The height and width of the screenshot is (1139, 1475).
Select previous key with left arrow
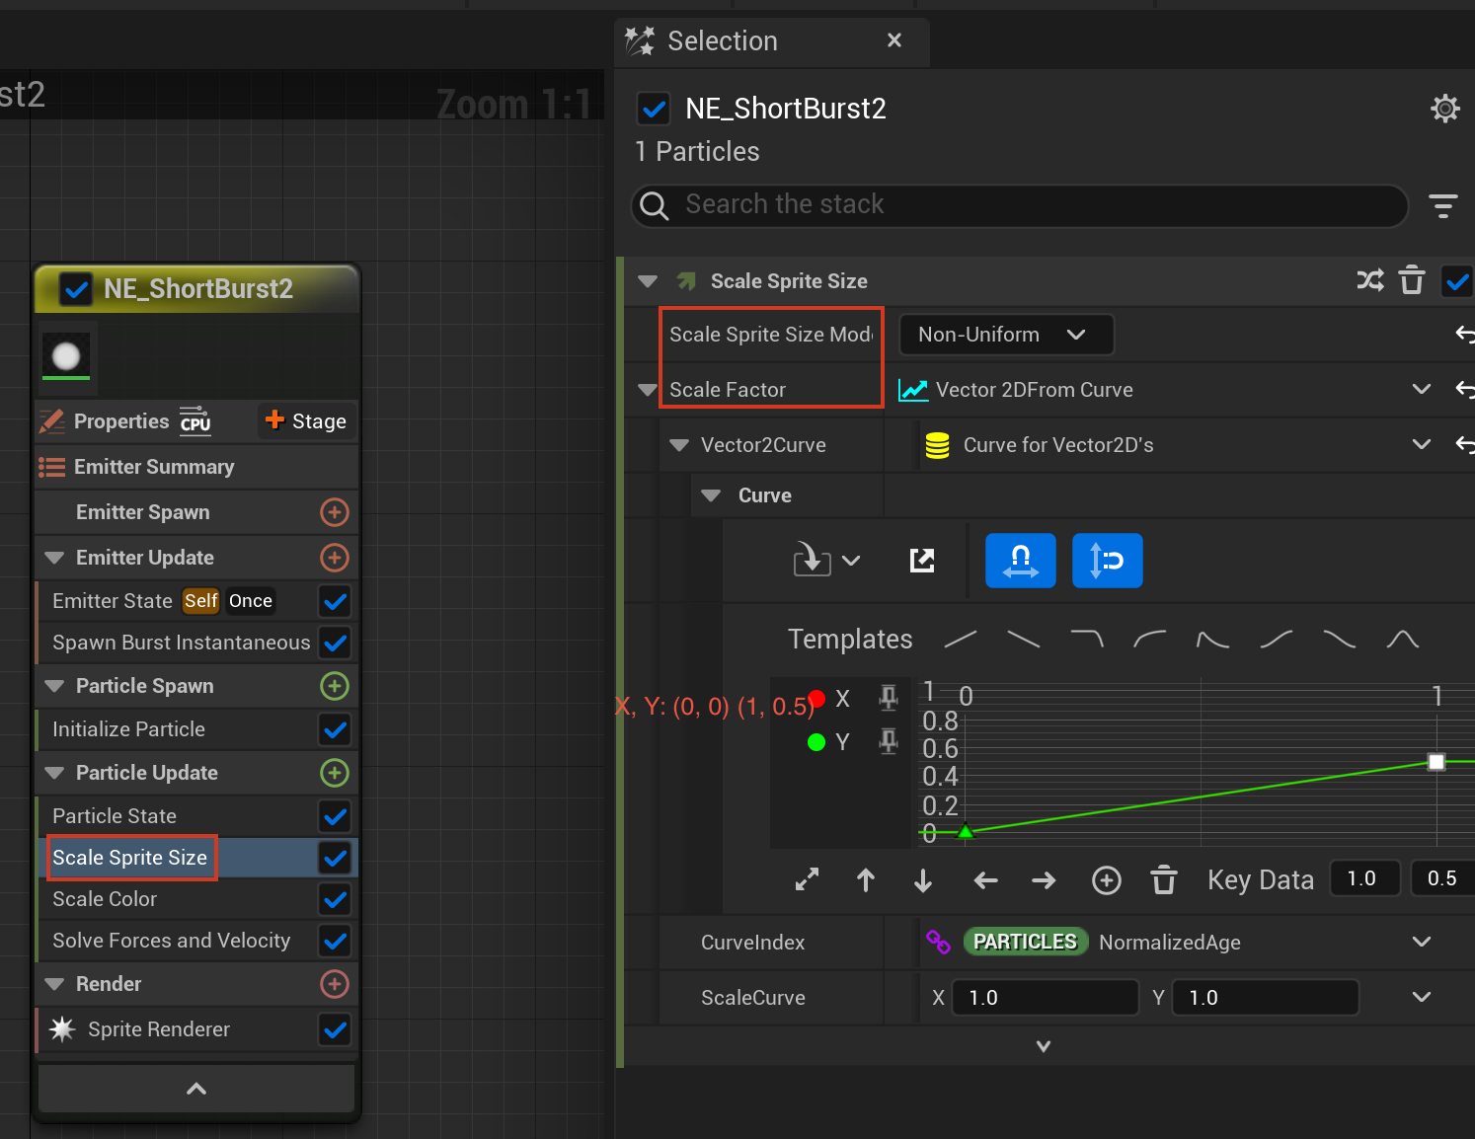985,879
